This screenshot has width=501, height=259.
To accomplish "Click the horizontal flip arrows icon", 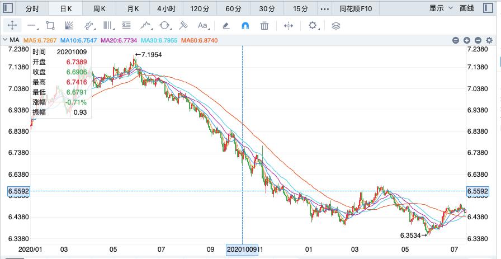I will pyautogui.click(x=289, y=26).
